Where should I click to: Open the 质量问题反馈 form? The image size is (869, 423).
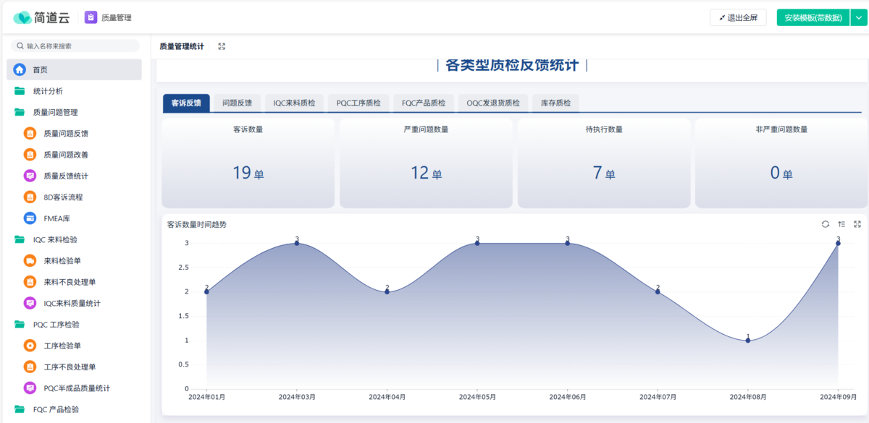click(74, 134)
